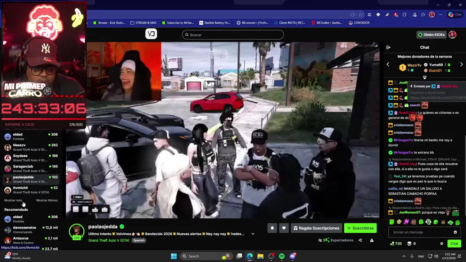This screenshot has width=466, height=262.
Task: Expand the stream title description chevron
Action: point(253,234)
